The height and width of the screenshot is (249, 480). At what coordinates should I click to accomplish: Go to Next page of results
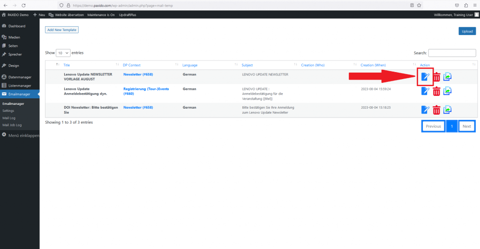[x=466, y=126]
